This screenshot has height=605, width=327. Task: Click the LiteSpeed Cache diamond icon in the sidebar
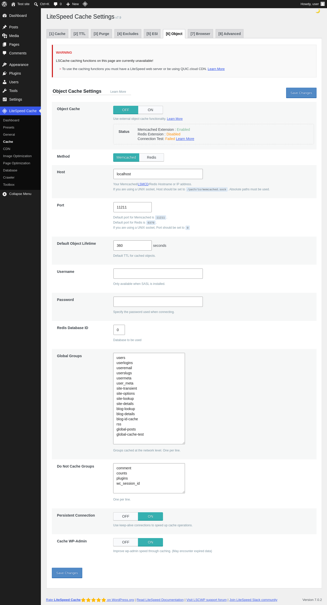pyautogui.click(x=5, y=111)
